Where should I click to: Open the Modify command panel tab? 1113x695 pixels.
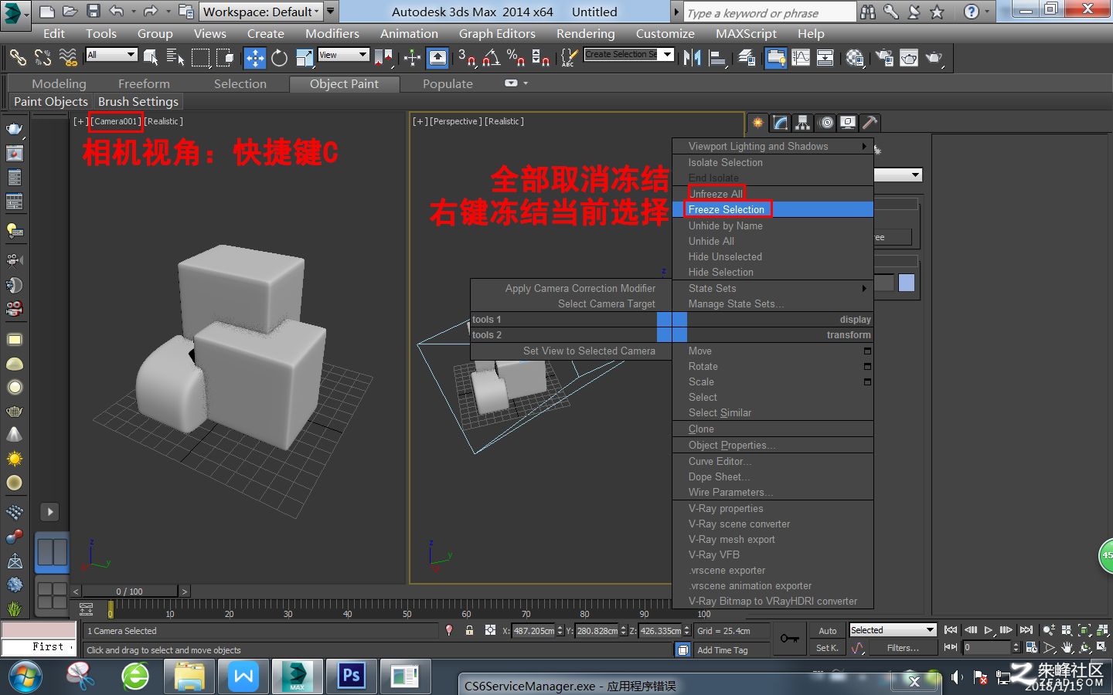[x=781, y=122]
